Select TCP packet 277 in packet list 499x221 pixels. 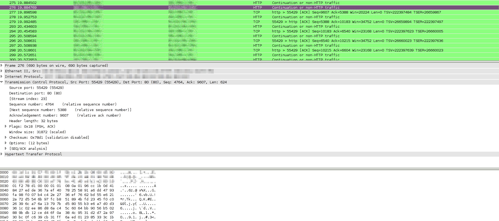click(x=249, y=12)
